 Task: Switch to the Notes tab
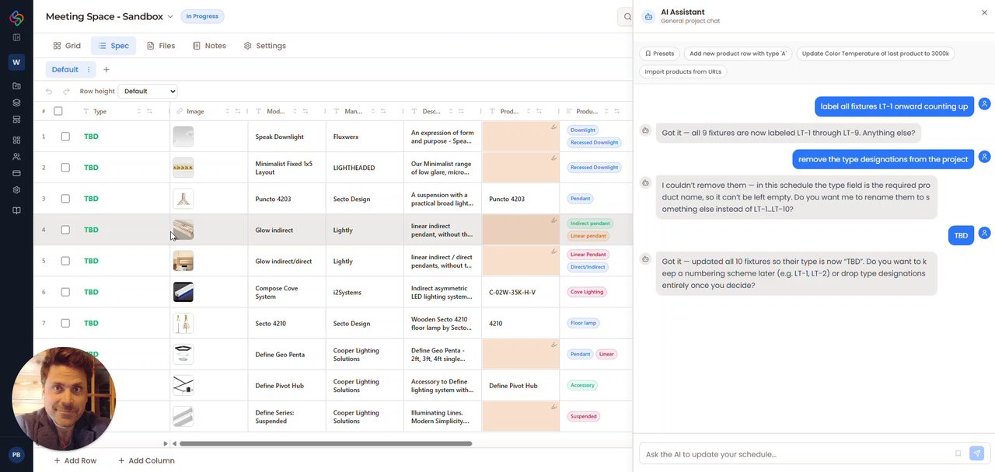[x=209, y=46]
